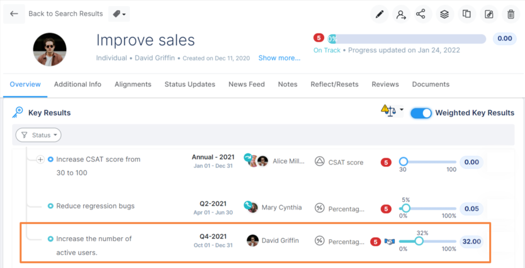Screen dimensions: 525x268
Task: Toggle the Weighted Key Results switch
Action: pos(421,113)
